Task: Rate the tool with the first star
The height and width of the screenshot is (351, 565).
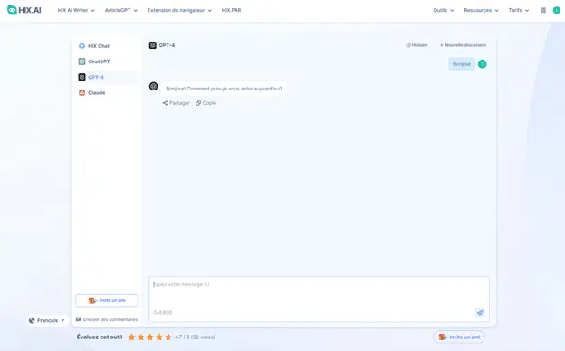Action: click(x=131, y=337)
